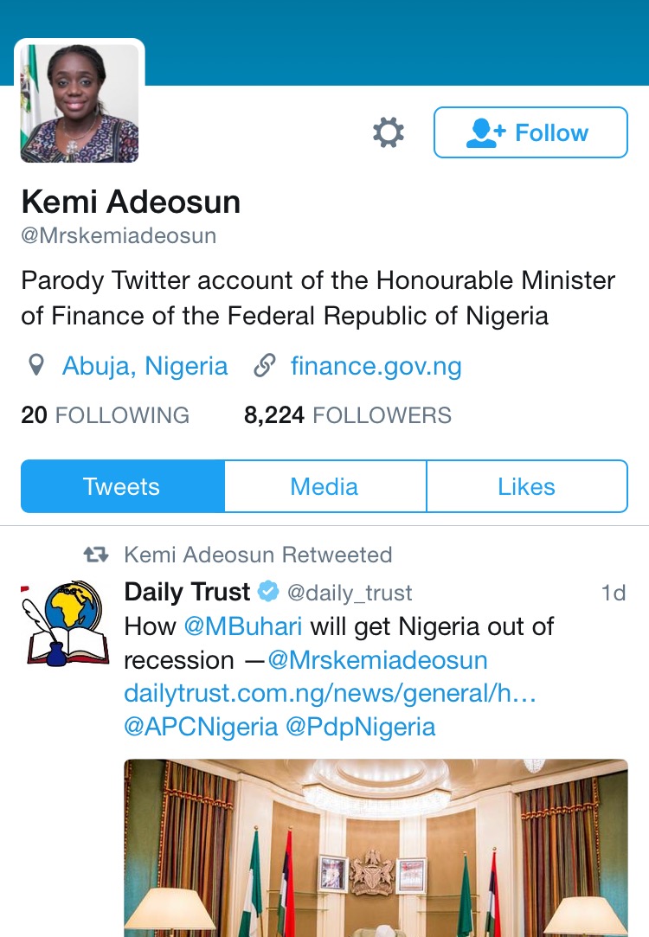Screen dimensions: 649x937
Task: Tap the location pin icon
Action: coord(36,366)
